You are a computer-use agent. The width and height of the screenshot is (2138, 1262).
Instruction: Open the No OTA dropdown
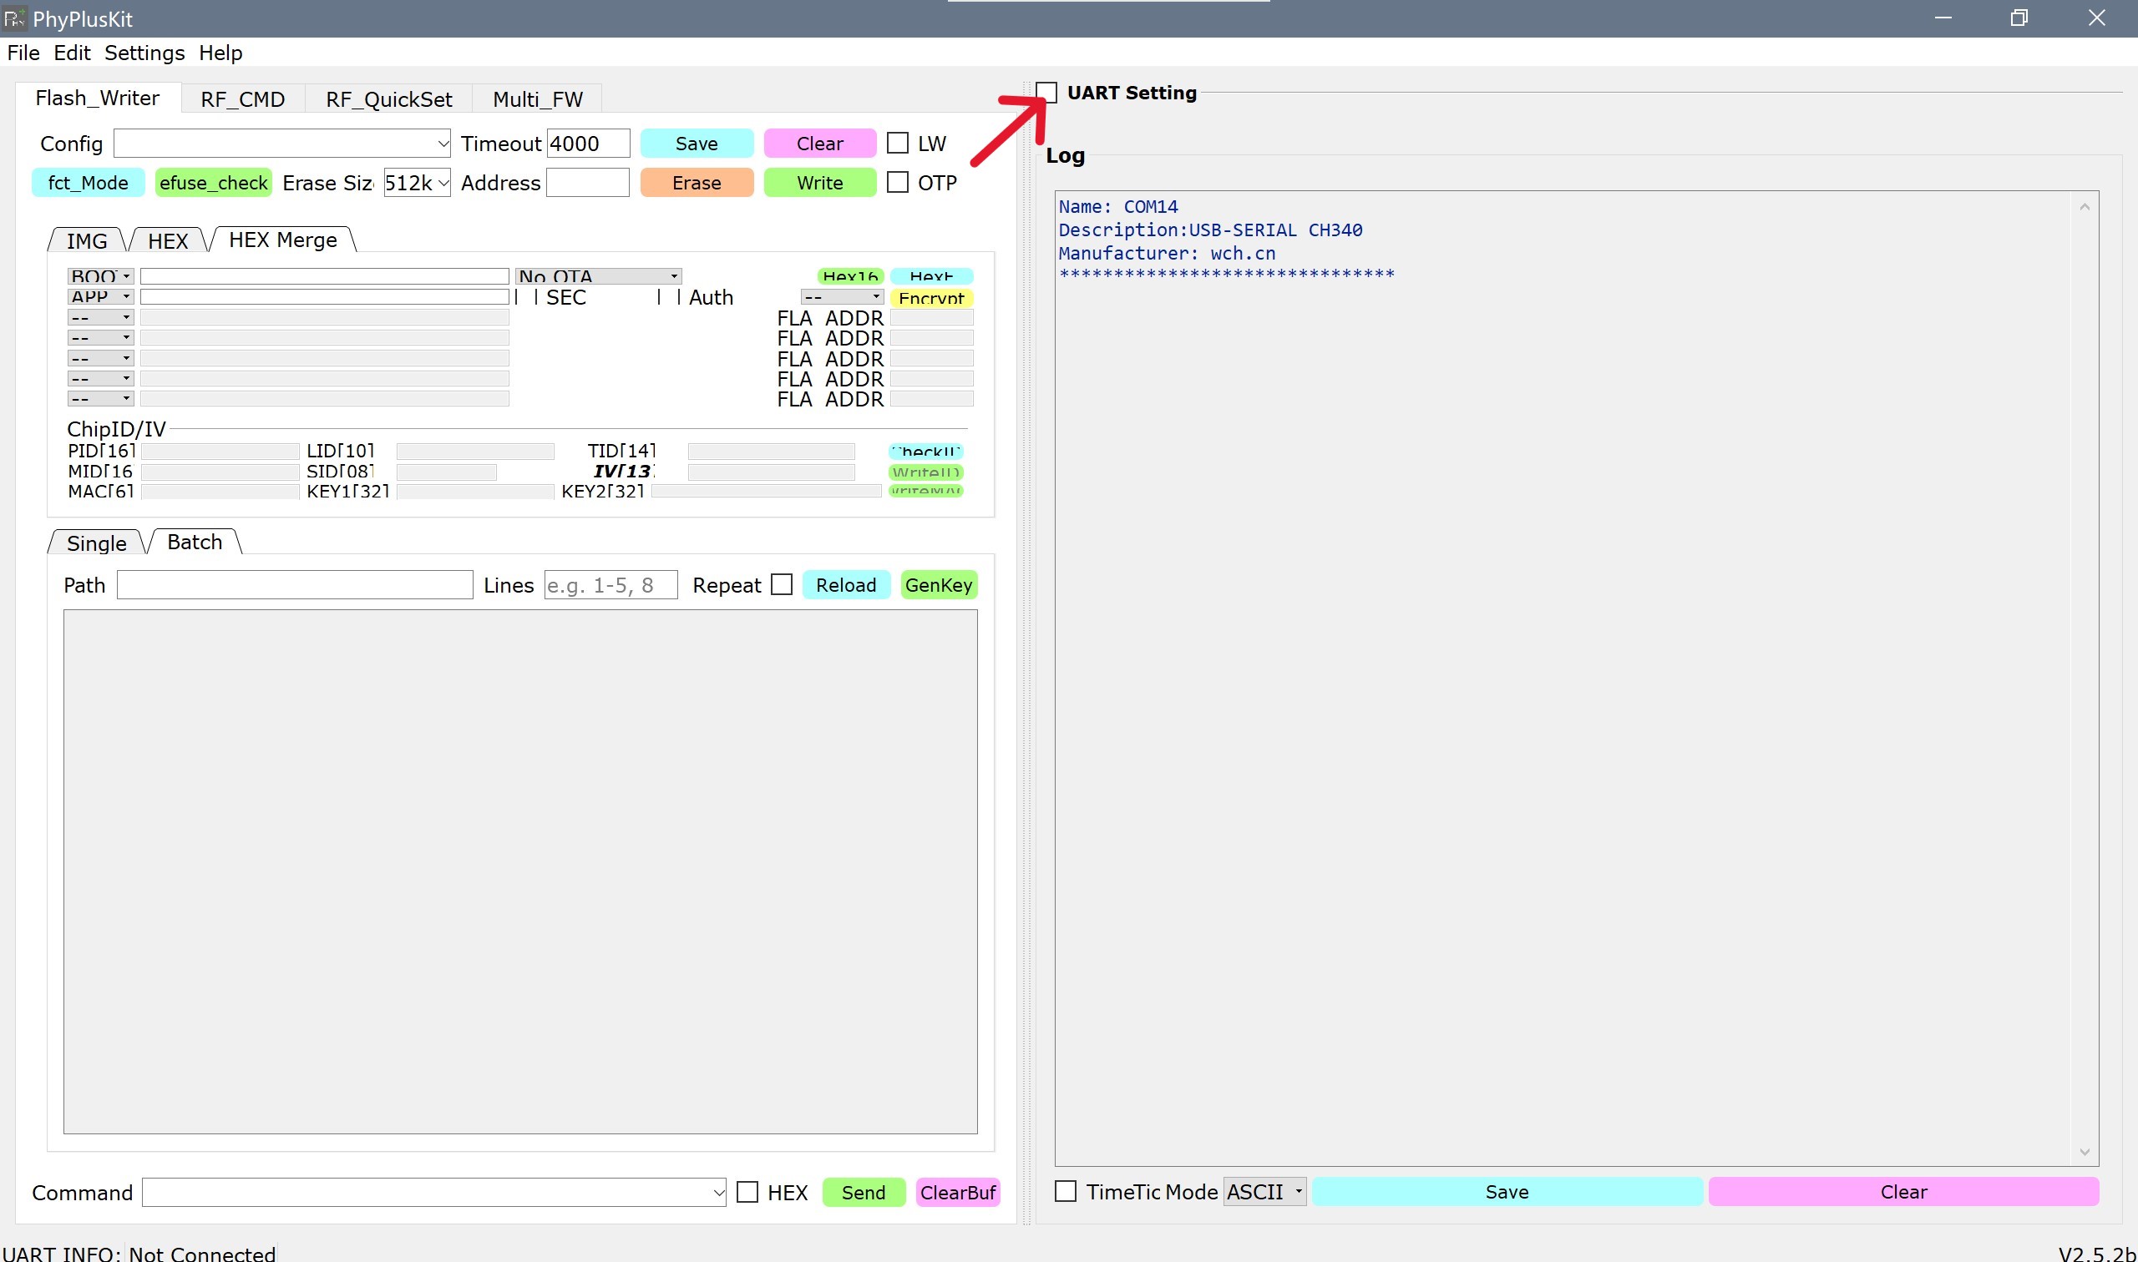click(x=598, y=275)
